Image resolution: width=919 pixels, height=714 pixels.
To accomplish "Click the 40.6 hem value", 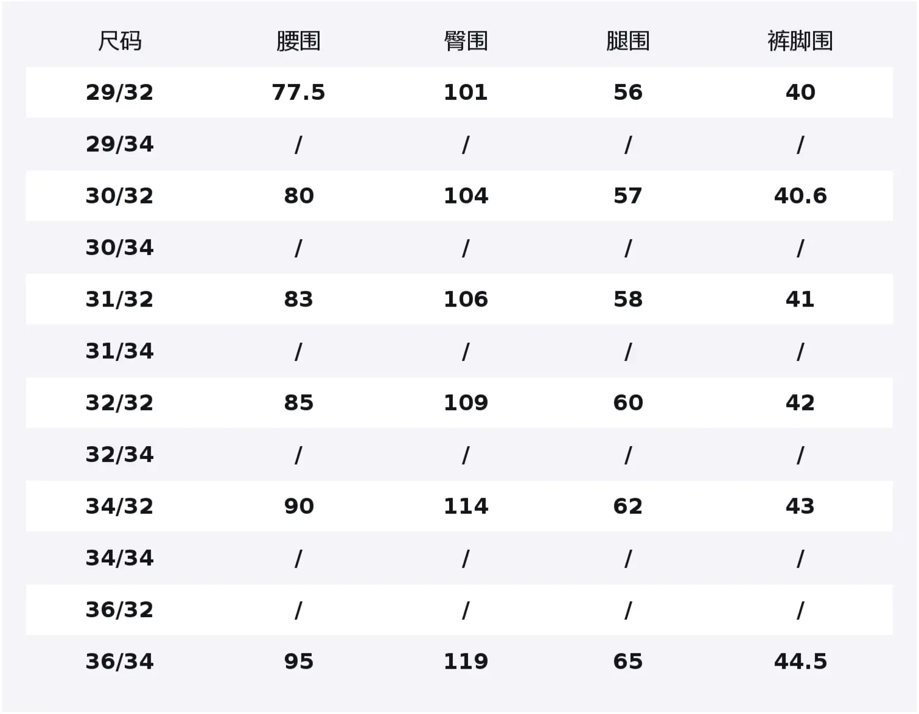I will click(x=800, y=196).
